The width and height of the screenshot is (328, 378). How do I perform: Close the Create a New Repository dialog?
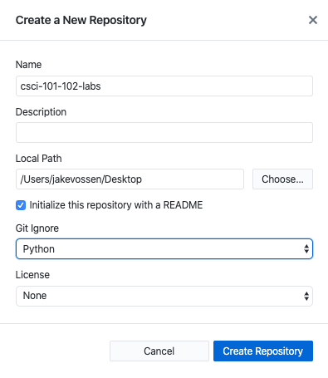[x=313, y=20]
